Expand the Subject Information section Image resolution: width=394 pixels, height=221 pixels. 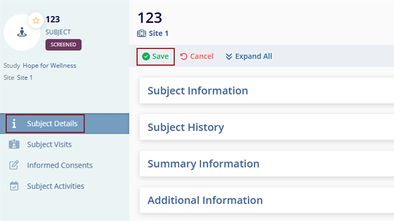267,90
